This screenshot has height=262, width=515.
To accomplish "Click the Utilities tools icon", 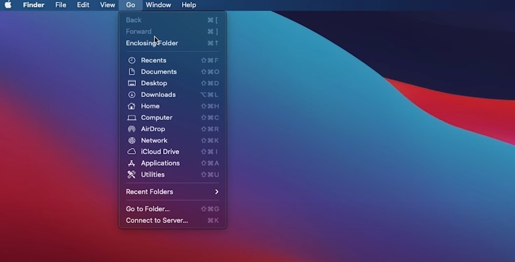I will pos(132,174).
